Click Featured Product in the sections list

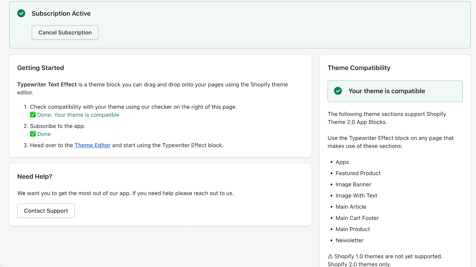tap(358, 173)
